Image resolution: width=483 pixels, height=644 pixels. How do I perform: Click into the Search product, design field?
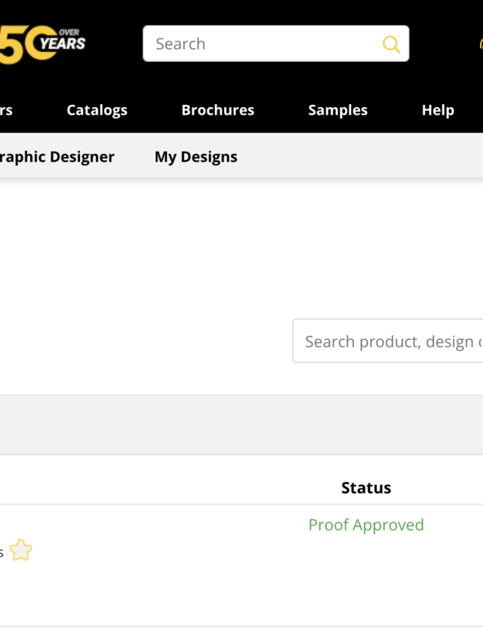[389, 341]
